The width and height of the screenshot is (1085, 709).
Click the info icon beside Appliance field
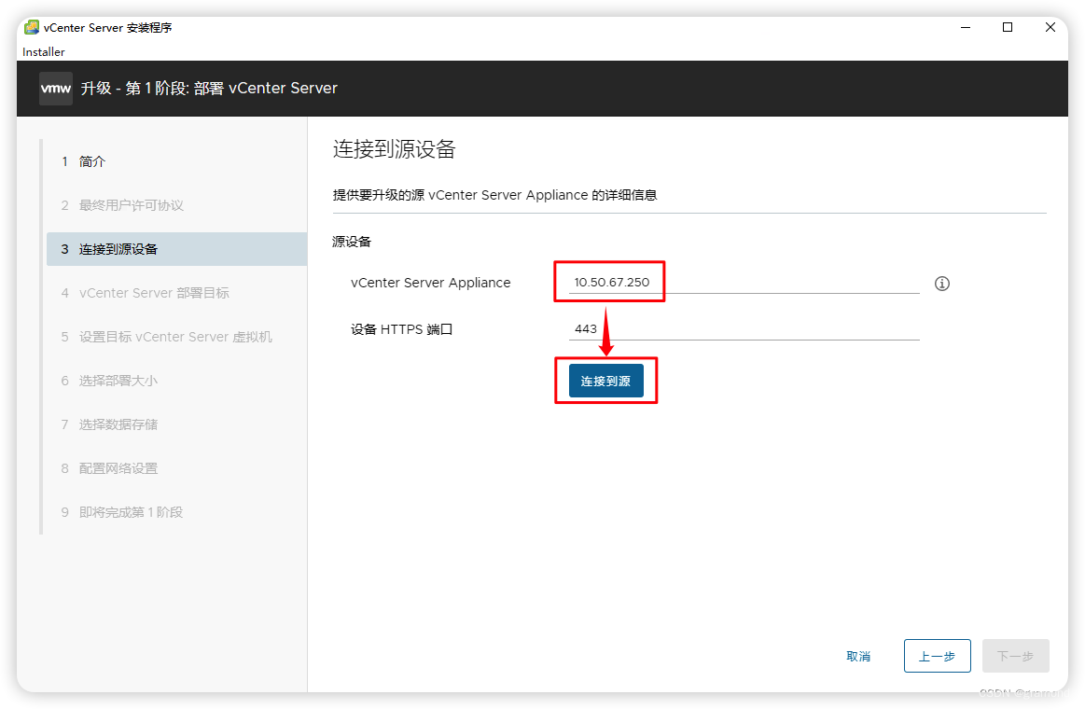tap(941, 284)
